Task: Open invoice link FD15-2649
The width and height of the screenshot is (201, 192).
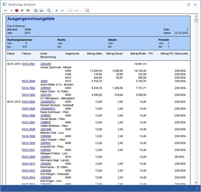Action: click(x=28, y=157)
